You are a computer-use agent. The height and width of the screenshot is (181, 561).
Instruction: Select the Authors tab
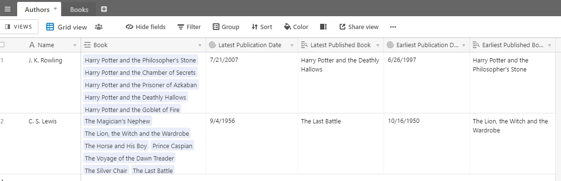click(37, 10)
